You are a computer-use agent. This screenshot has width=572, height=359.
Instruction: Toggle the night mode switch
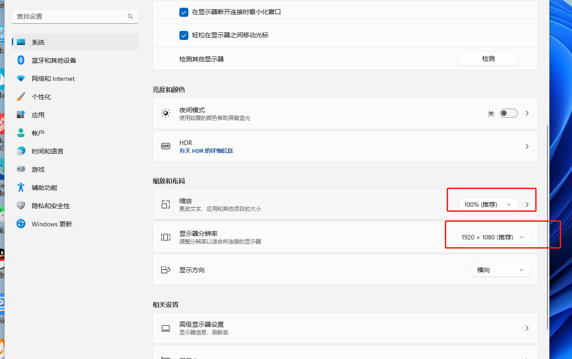pyautogui.click(x=508, y=113)
